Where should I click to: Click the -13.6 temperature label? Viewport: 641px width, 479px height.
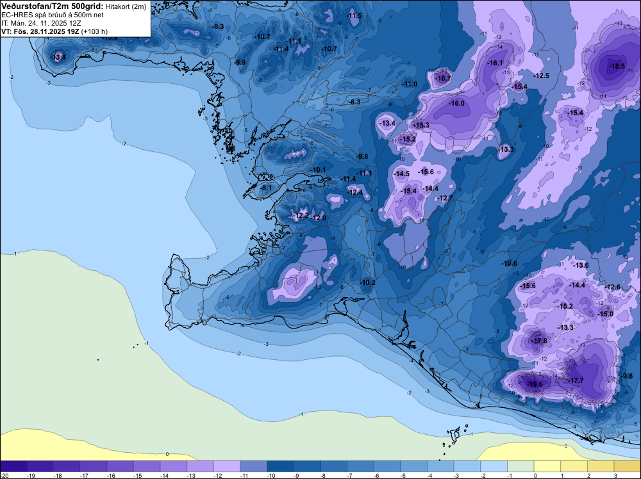click(581, 265)
